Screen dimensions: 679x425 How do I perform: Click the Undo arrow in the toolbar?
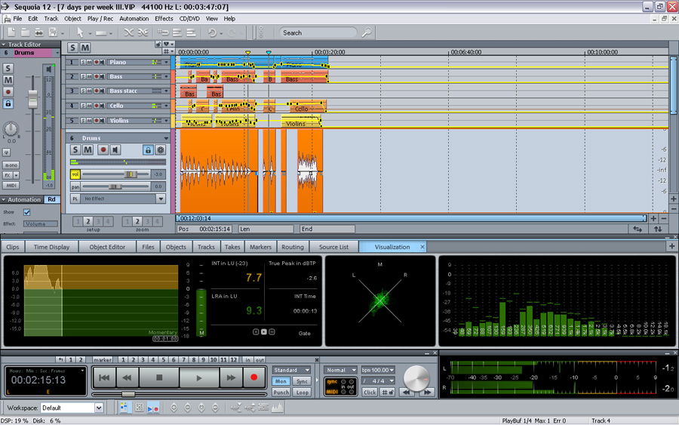pos(211,32)
